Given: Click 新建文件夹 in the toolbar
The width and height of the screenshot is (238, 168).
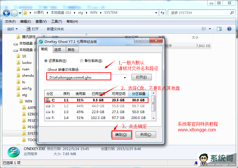Looking at the screenshot, I should click(55, 29).
